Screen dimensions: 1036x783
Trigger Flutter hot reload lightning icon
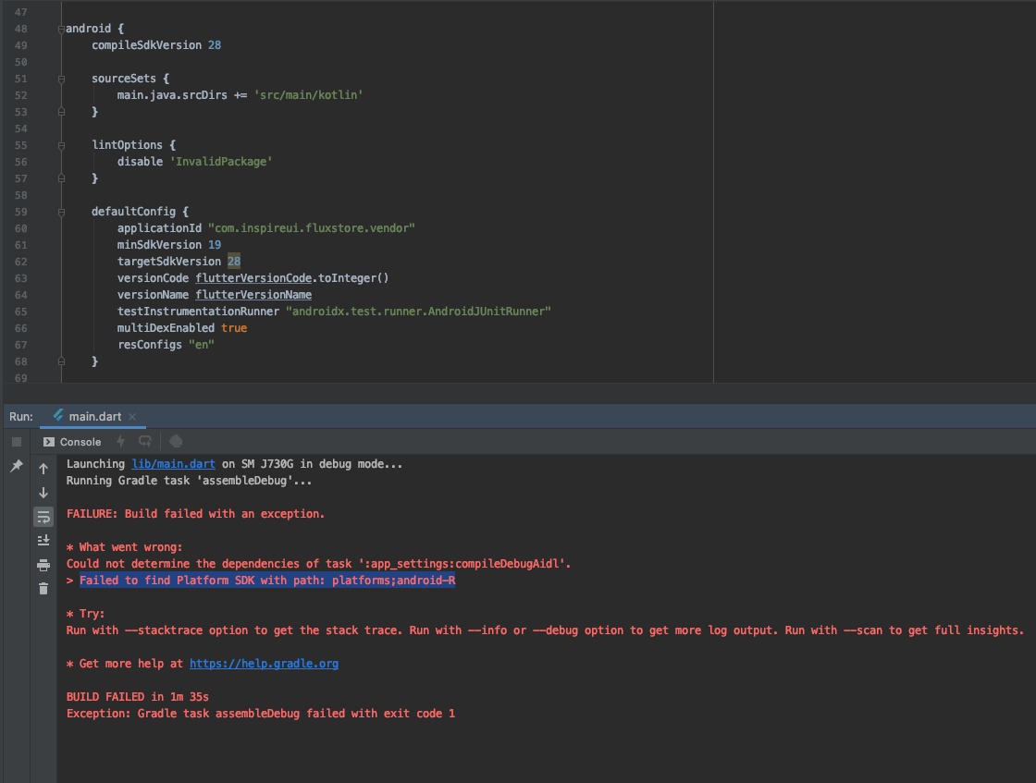[x=121, y=441]
